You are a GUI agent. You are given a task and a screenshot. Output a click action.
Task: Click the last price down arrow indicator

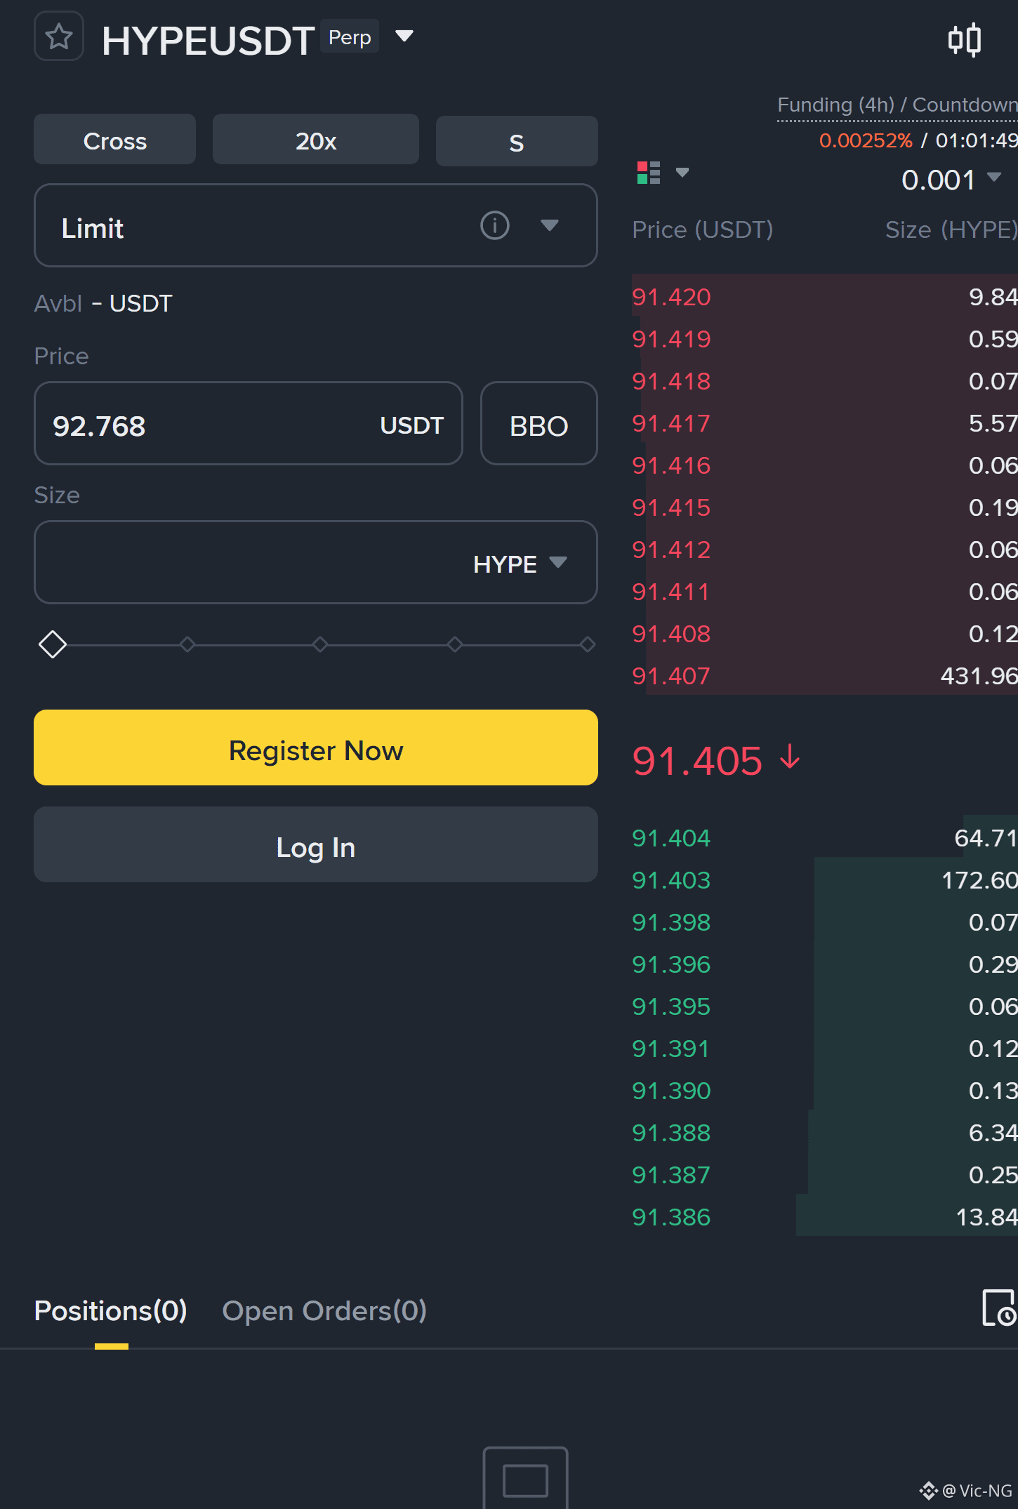[791, 758]
